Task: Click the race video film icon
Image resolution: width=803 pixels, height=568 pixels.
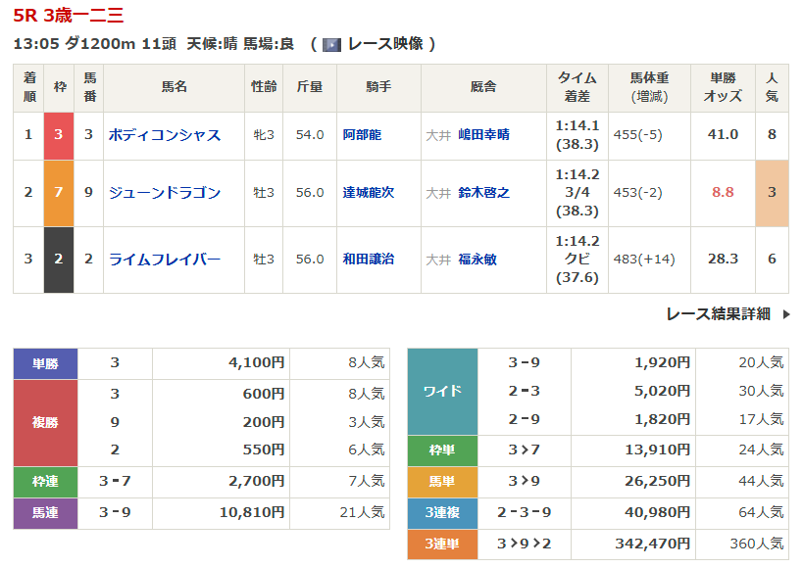Action: click(x=331, y=44)
